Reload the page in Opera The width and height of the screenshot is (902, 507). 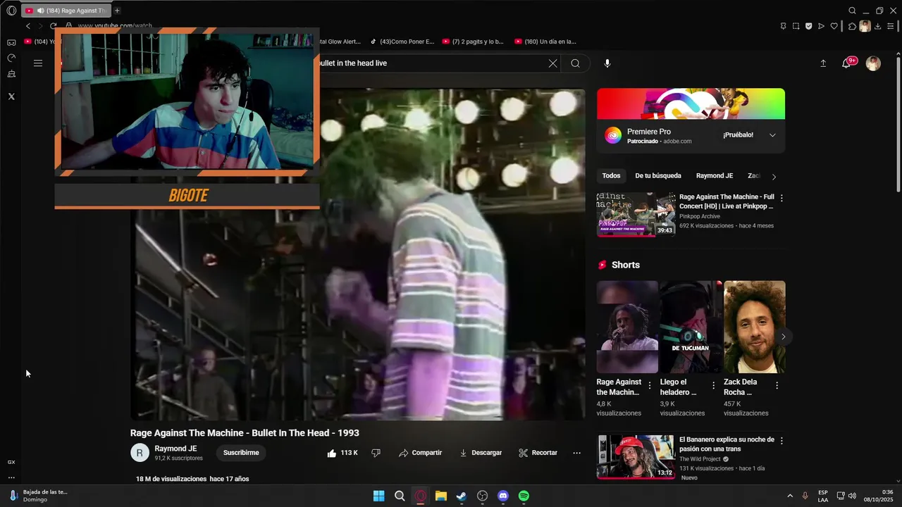tap(53, 26)
